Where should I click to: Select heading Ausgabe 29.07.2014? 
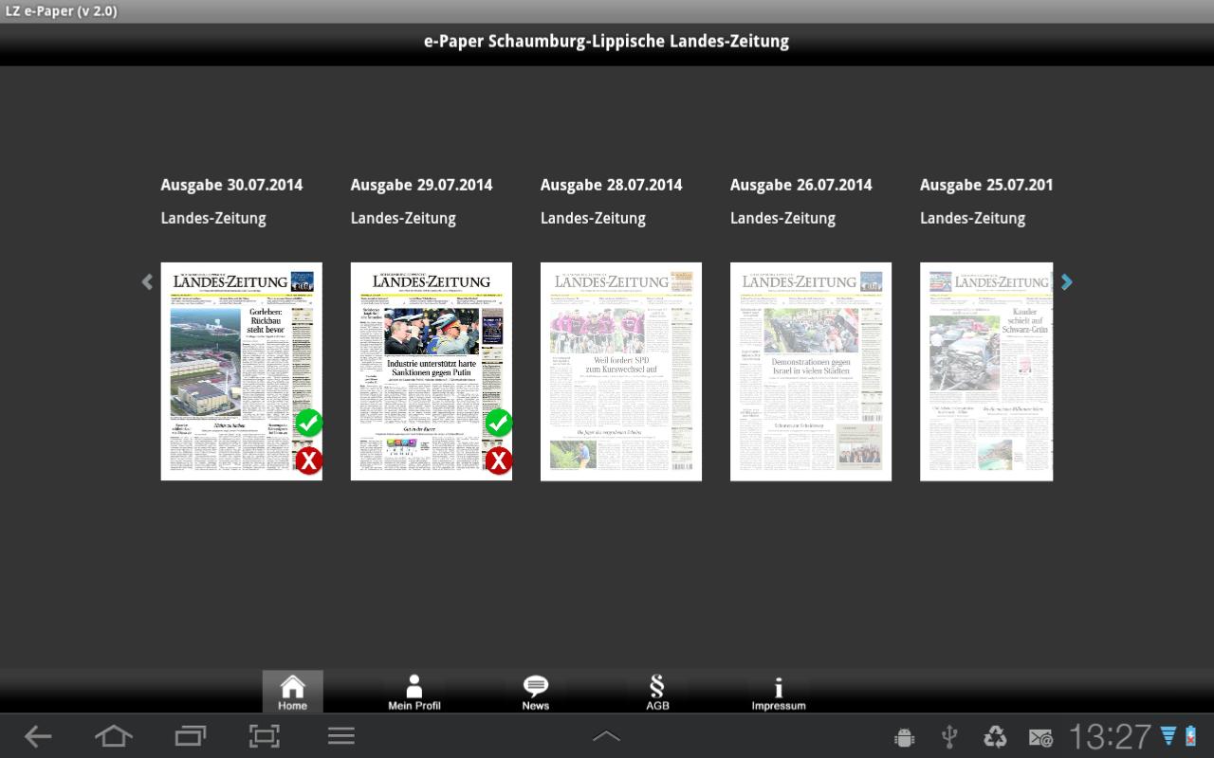pos(421,185)
